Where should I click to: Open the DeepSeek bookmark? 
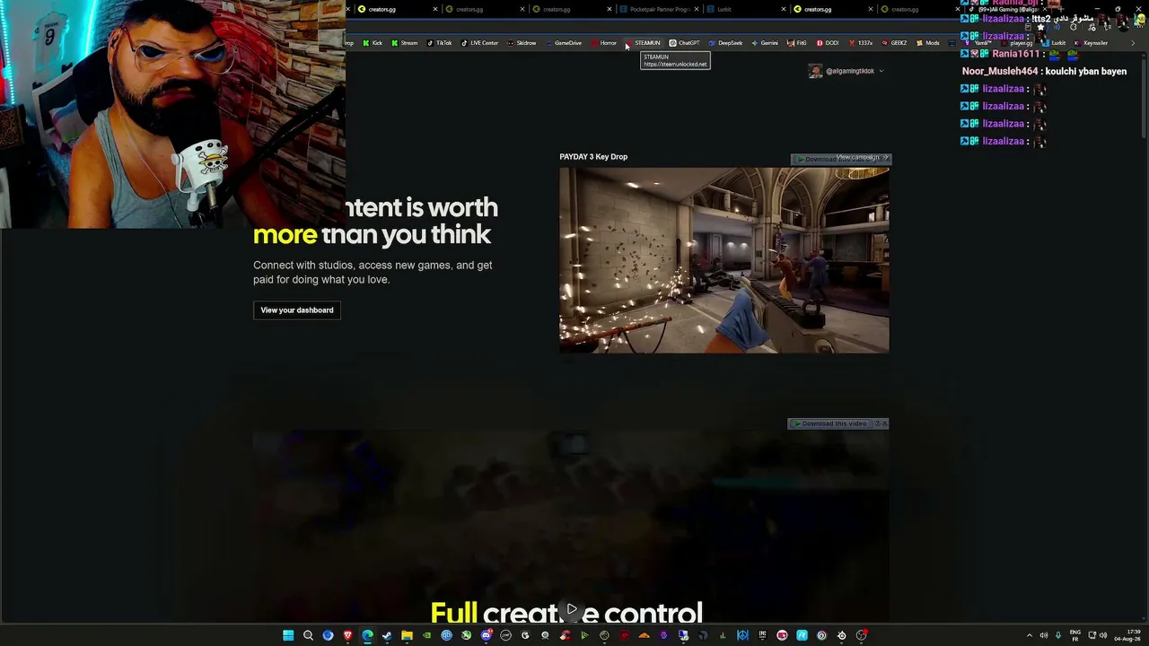[x=725, y=43]
